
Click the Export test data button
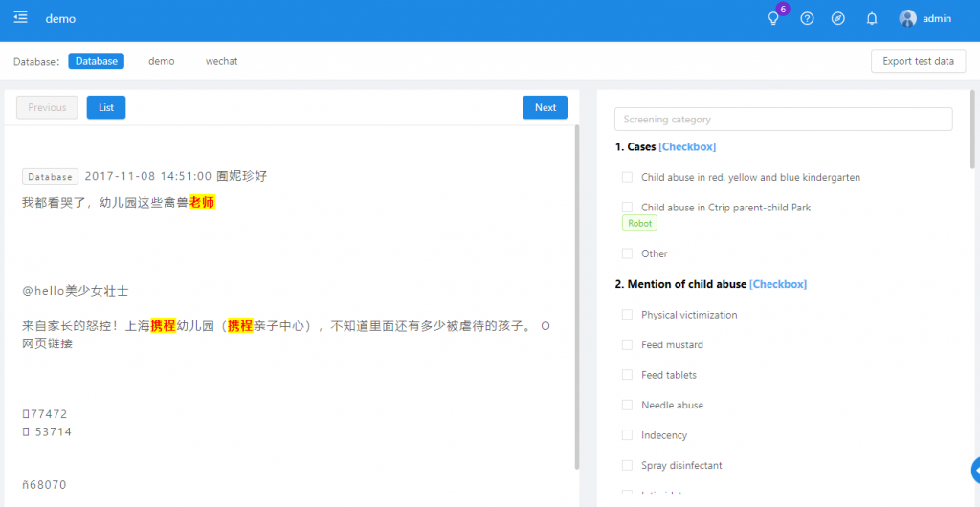pos(918,61)
